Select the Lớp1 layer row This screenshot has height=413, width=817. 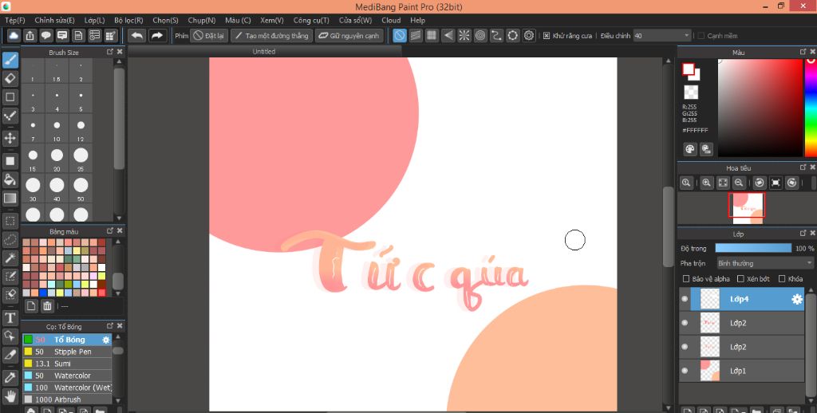(742, 371)
